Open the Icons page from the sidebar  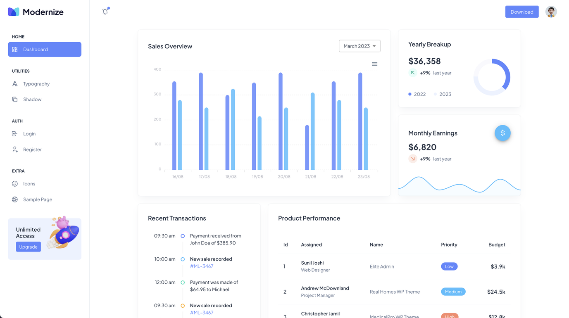(14, 183)
